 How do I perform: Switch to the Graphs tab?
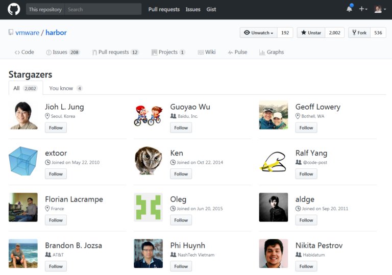272,52
